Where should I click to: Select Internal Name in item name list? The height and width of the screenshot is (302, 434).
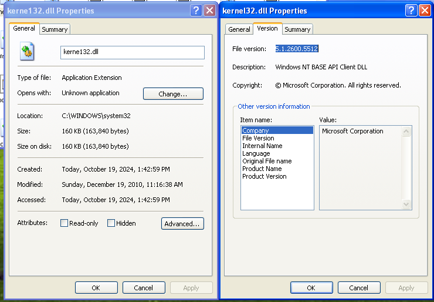pos(262,146)
